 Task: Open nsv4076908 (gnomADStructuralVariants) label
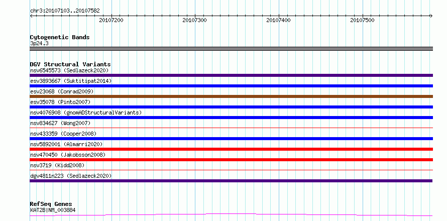[x=86, y=113]
